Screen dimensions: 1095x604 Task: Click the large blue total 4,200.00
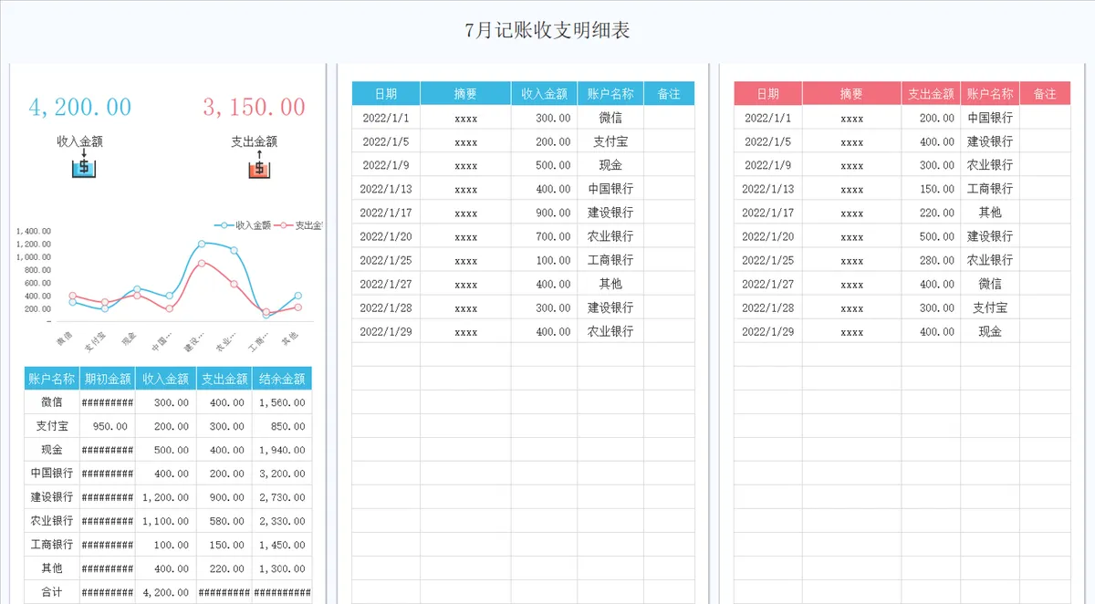pyautogui.click(x=80, y=108)
